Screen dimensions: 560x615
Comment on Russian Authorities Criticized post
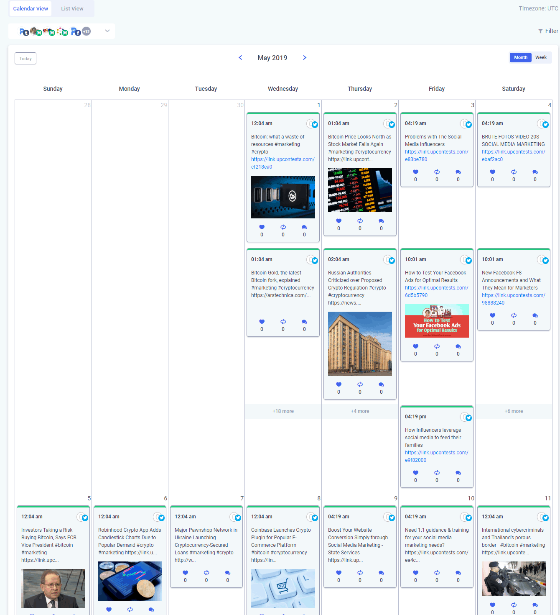coord(381,384)
